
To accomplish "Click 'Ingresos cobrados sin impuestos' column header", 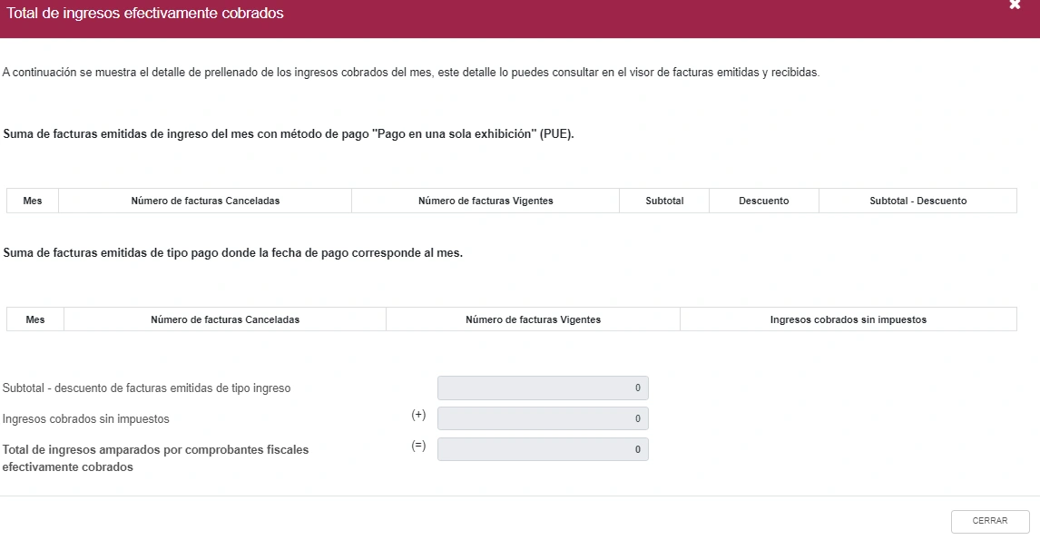I will pos(849,319).
